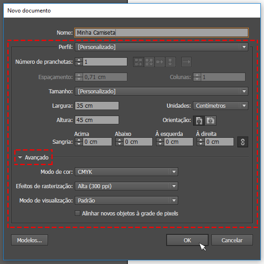The height and width of the screenshot is (264, 264).
Task: Open the Tamanho dropdown
Action: click(x=162, y=91)
